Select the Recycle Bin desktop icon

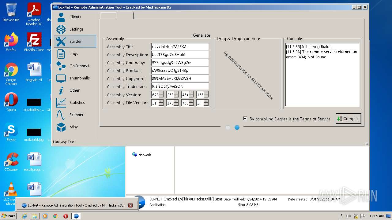(11, 12)
